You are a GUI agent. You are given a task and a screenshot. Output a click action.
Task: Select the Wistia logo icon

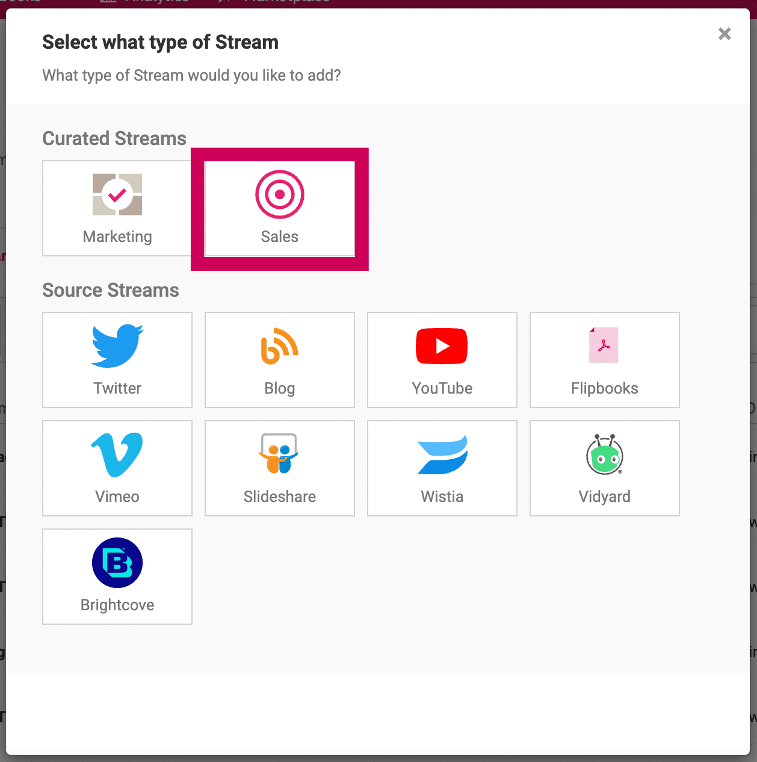click(442, 455)
